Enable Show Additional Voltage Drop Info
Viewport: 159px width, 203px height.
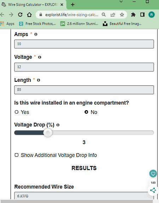tap(17, 155)
